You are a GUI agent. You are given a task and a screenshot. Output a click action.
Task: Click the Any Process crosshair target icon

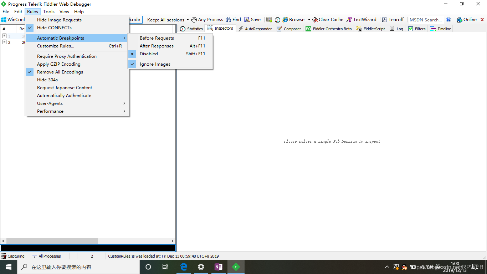[x=194, y=20]
